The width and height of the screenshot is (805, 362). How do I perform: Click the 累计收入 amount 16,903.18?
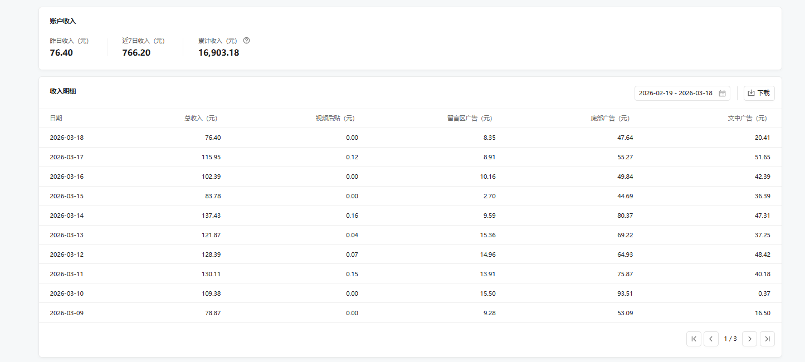click(219, 53)
